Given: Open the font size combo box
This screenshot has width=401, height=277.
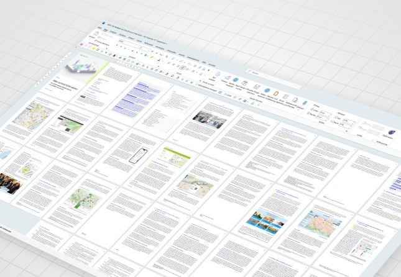Looking at the screenshot, I should [x=145, y=49].
